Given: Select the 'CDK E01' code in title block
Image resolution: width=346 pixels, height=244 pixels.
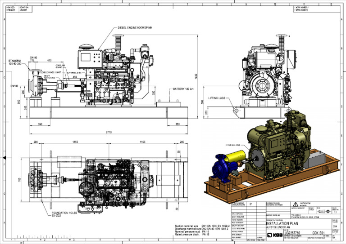Looking at the screenshot, I should click(x=319, y=233).
